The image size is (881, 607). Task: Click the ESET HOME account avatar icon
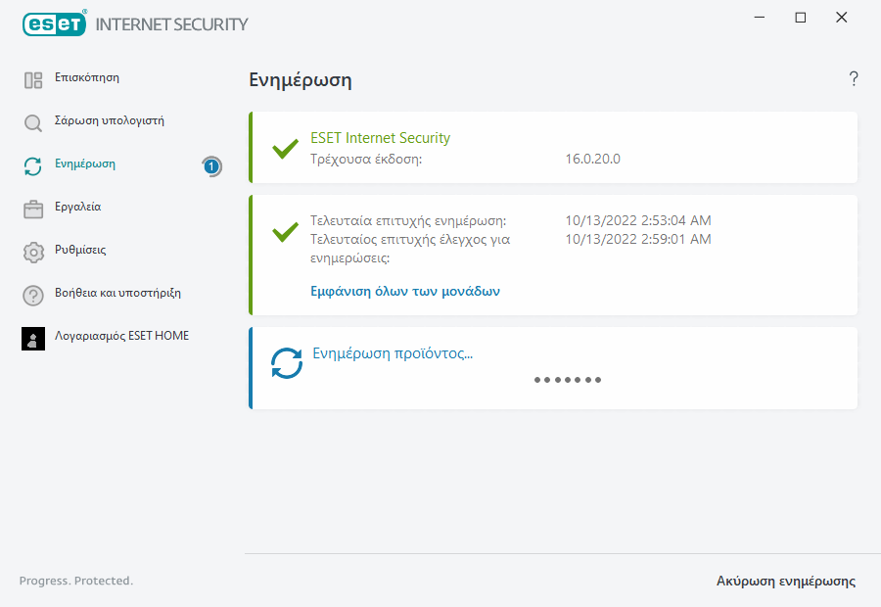(33, 339)
